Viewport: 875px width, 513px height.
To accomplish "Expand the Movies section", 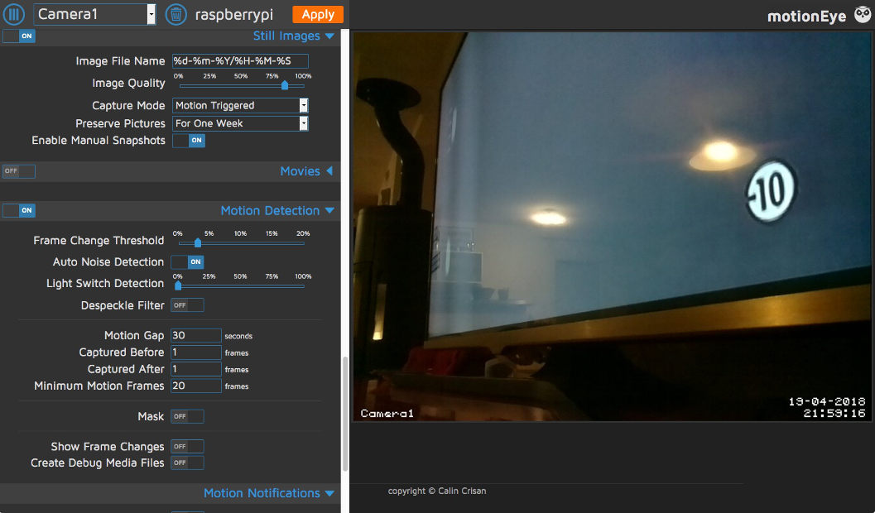I will 329,171.
